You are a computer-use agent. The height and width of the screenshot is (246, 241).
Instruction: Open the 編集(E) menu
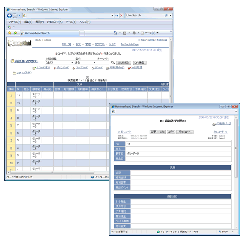click(28, 22)
